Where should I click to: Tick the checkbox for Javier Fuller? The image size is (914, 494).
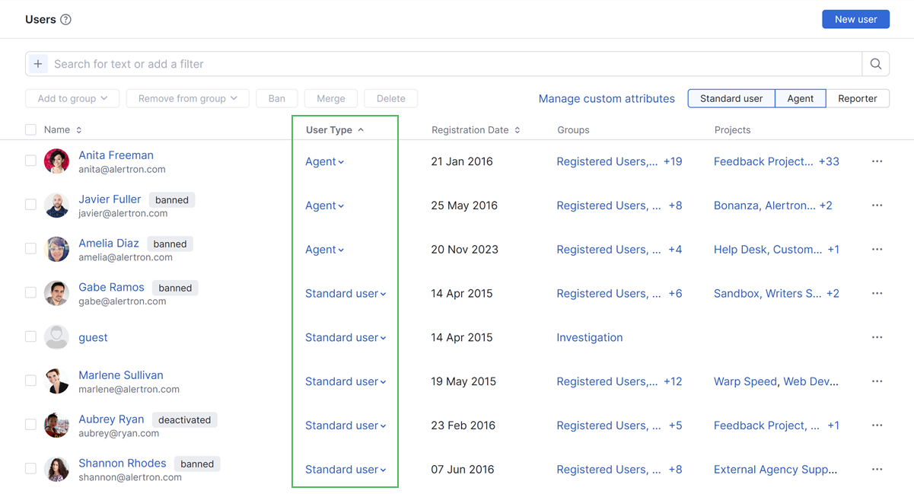30,205
